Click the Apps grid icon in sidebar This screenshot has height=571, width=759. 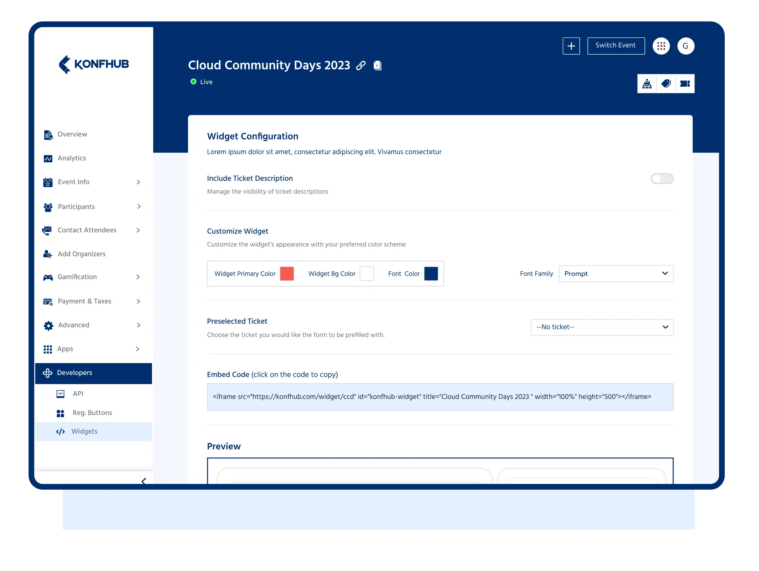tap(48, 349)
